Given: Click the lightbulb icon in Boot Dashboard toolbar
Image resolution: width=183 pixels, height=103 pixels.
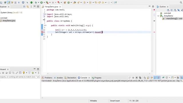Looking at the screenshot, I should click(x=24, y=73).
